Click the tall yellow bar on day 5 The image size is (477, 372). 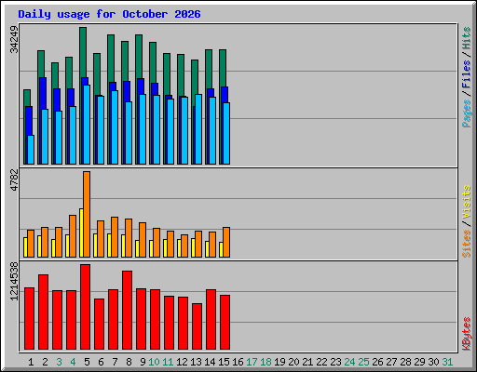[81, 232]
